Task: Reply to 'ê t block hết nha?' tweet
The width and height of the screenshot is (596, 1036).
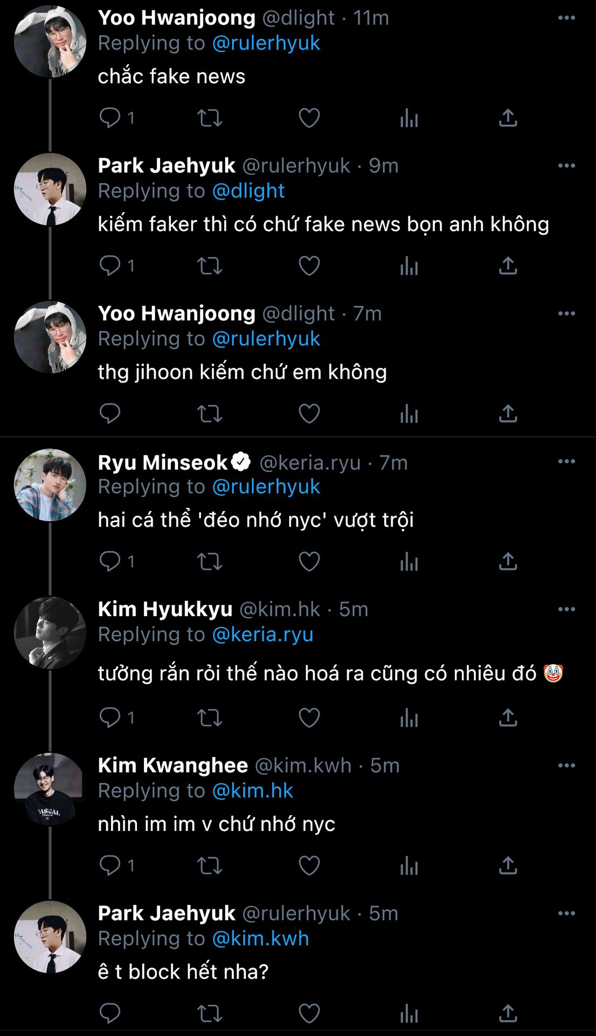Action: point(110,1013)
